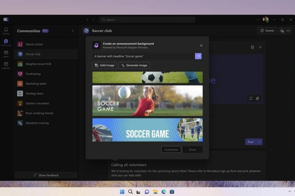Open the Windows Start menu
Viewport: 295px width, 196px height.
[122, 192]
